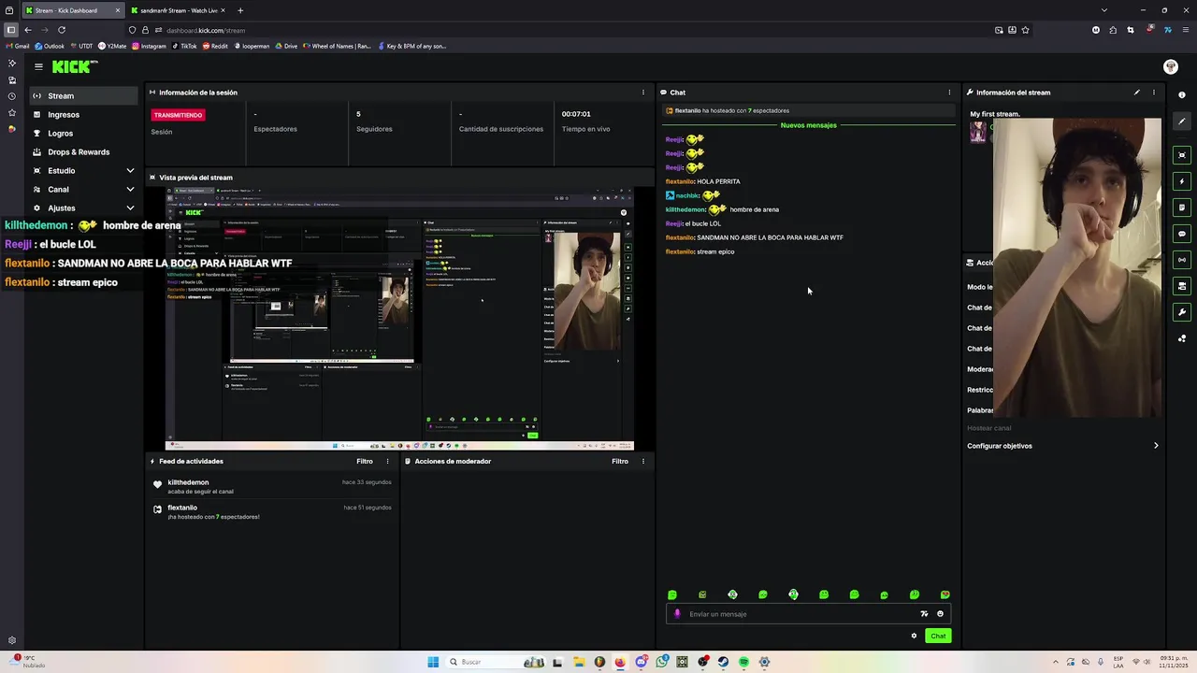This screenshot has height=673, width=1197.
Task: Pick the red heart emote at the row's end
Action: point(945,594)
